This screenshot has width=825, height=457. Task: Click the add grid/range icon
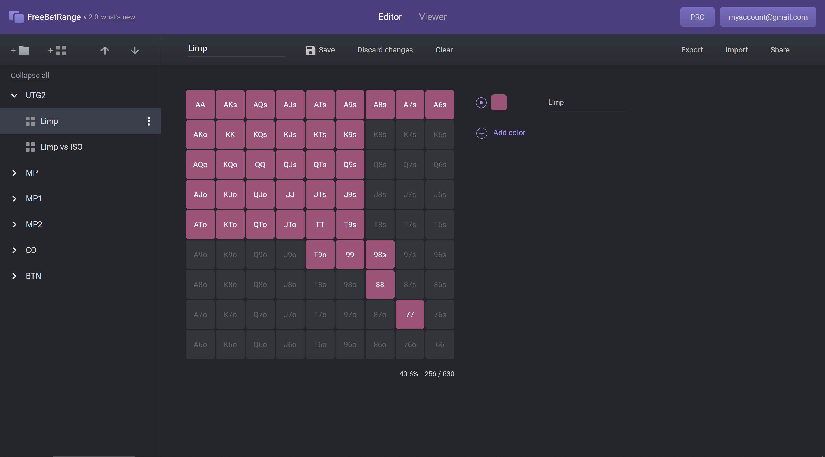tap(56, 50)
